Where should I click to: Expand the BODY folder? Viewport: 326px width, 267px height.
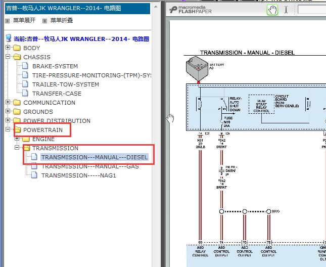point(8,48)
